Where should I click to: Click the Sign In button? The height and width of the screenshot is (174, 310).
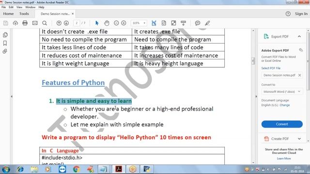pos(301,14)
